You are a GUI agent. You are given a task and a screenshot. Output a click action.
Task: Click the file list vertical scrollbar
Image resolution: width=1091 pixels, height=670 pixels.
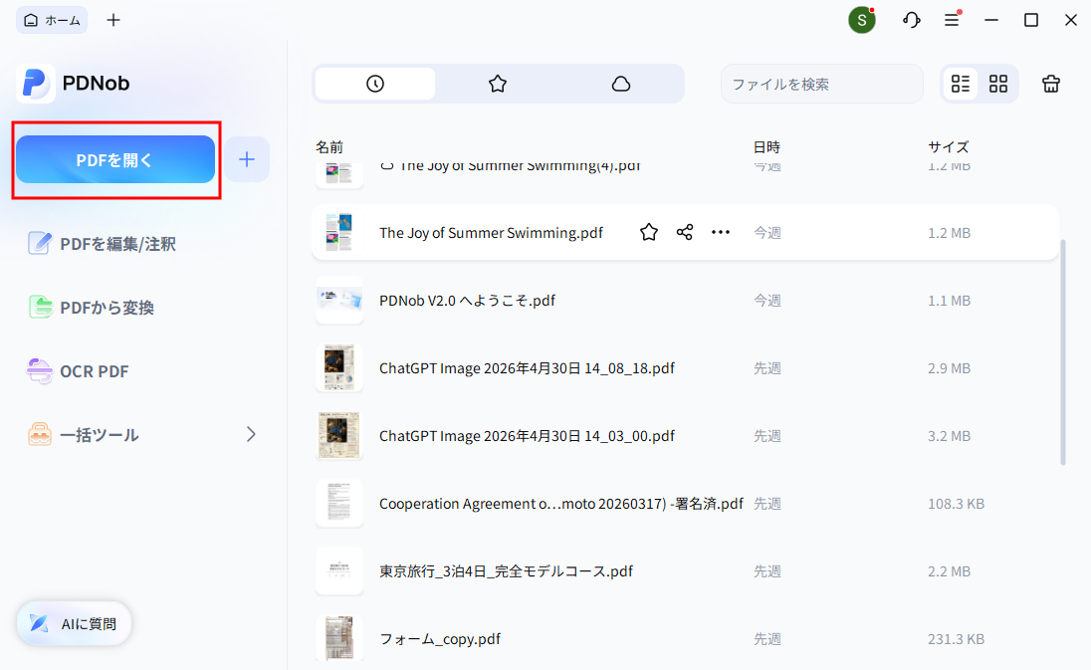(x=1062, y=352)
